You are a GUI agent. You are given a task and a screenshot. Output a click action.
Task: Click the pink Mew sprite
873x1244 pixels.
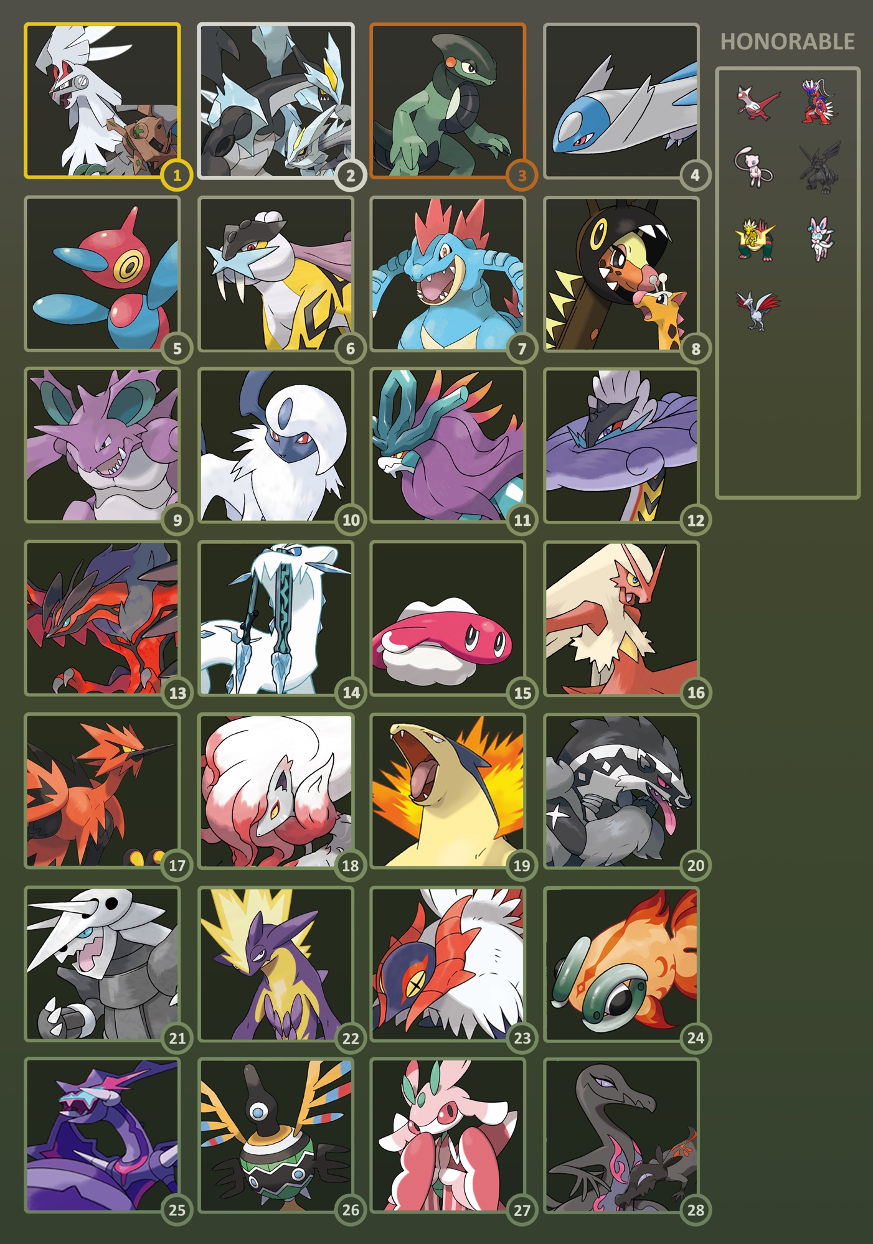(x=754, y=167)
